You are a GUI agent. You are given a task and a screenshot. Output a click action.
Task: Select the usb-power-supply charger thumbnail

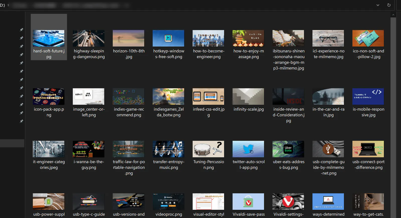click(x=49, y=201)
